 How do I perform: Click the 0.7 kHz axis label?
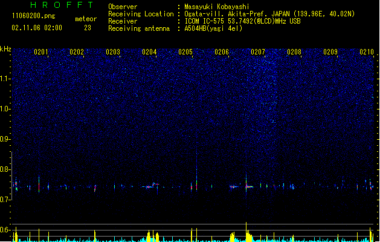click(x=5, y=200)
